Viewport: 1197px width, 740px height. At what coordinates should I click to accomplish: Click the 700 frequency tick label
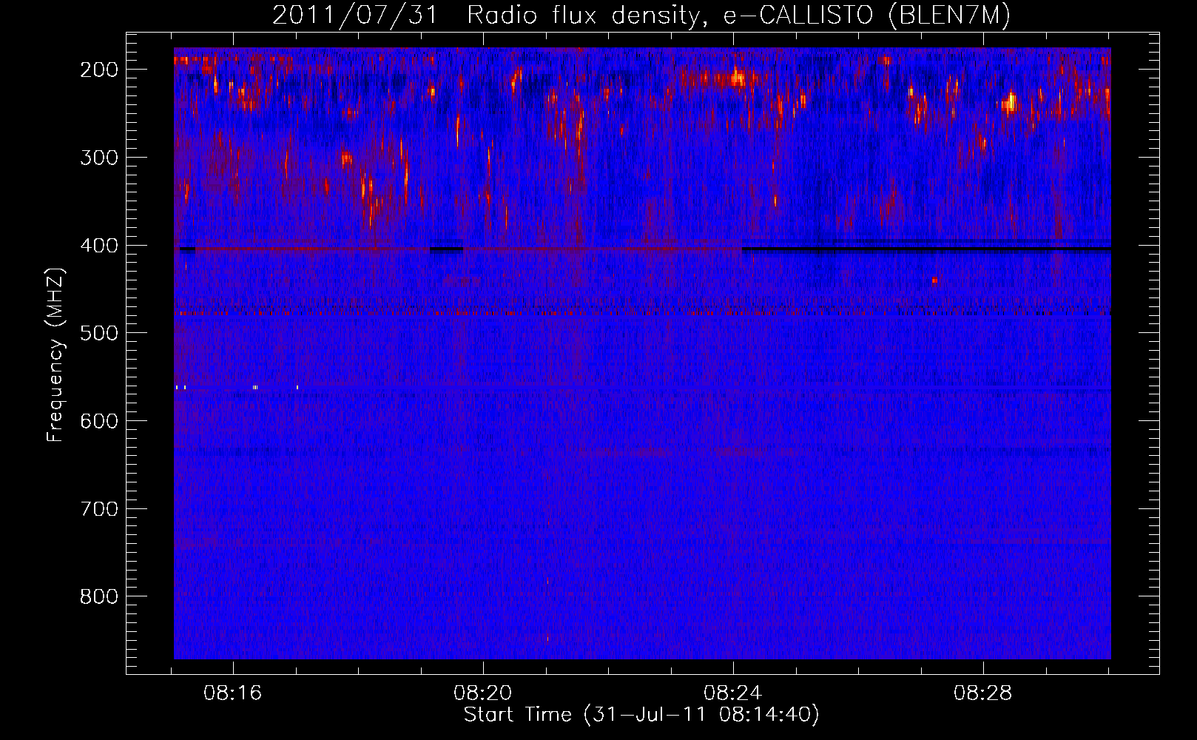99,509
